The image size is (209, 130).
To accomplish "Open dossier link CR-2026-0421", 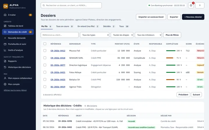I will tap(58, 72).
